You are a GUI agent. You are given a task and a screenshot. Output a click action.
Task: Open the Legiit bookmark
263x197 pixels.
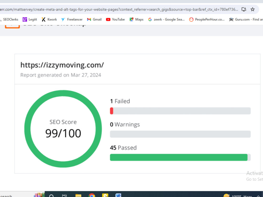[x=30, y=19]
